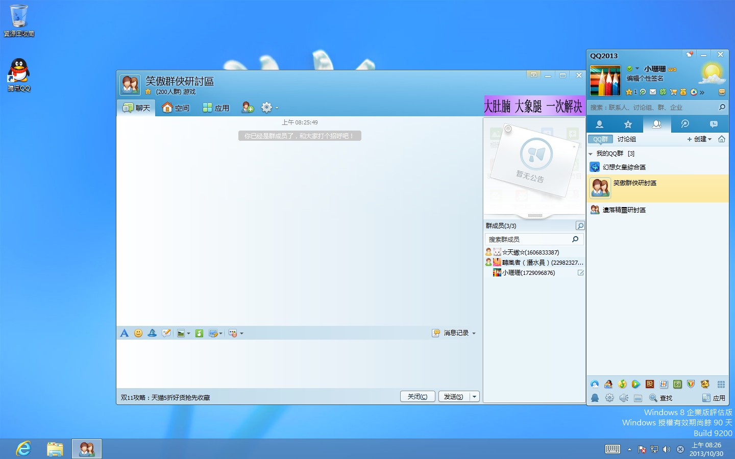Expand group settings gear dropdown arrow
This screenshot has height=459, width=735.
pos(277,108)
